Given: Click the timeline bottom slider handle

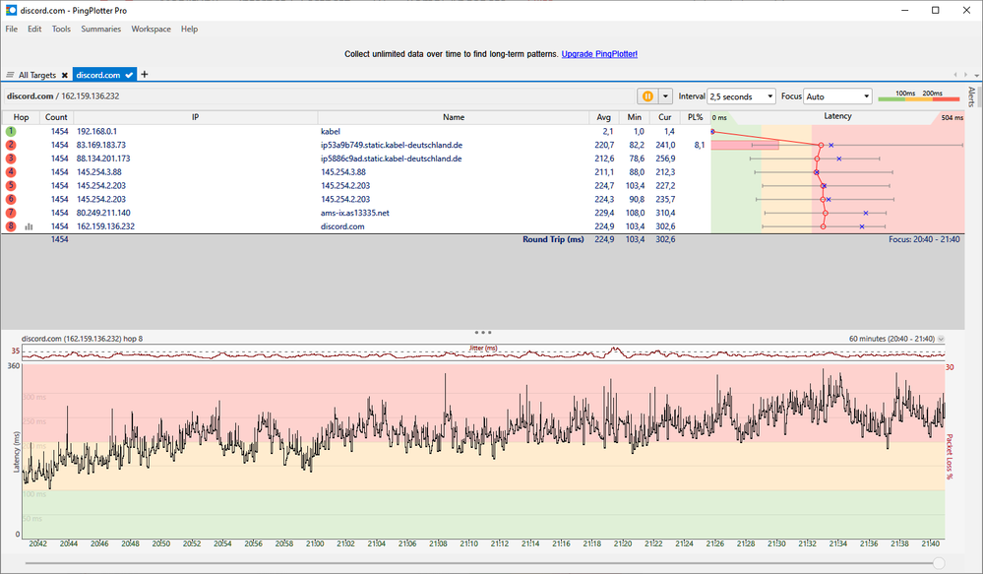Looking at the screenshot, I should pyautogui.click(x=939, y=563).
